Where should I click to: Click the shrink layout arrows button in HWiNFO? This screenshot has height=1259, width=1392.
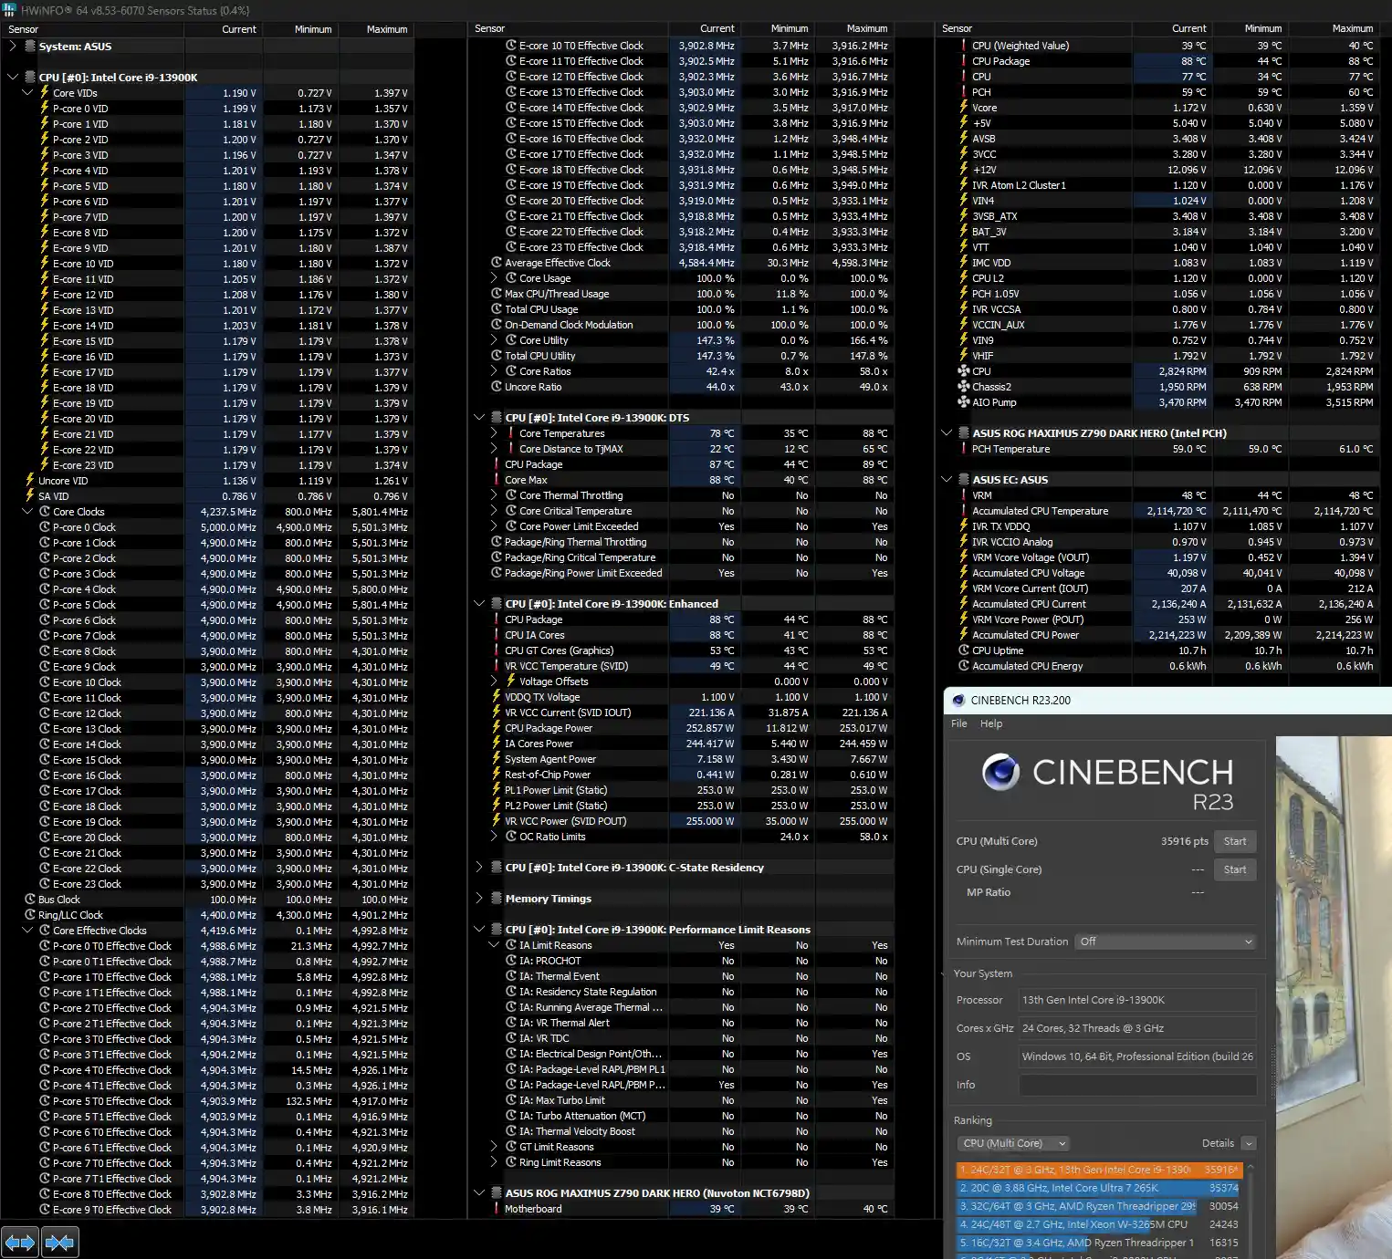59,1242
